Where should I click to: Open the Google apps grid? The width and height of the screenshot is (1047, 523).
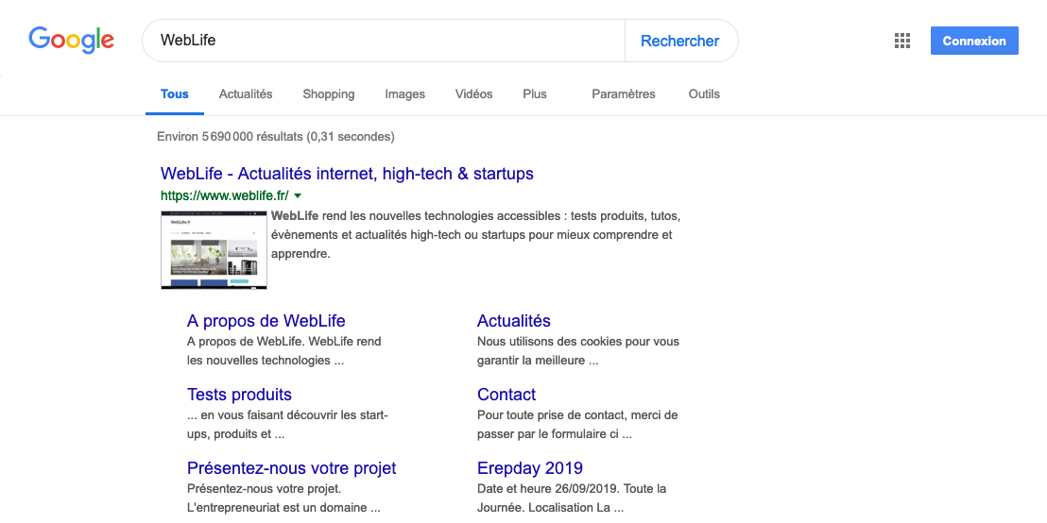pos(901,41)
